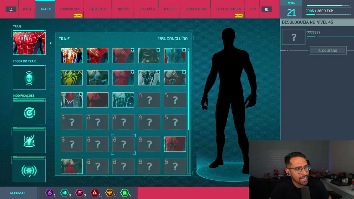Open the spider-sense suit power slot

click(29, 78)
